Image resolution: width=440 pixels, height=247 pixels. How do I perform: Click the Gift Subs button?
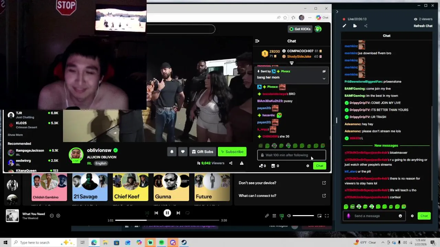point(202,152)
